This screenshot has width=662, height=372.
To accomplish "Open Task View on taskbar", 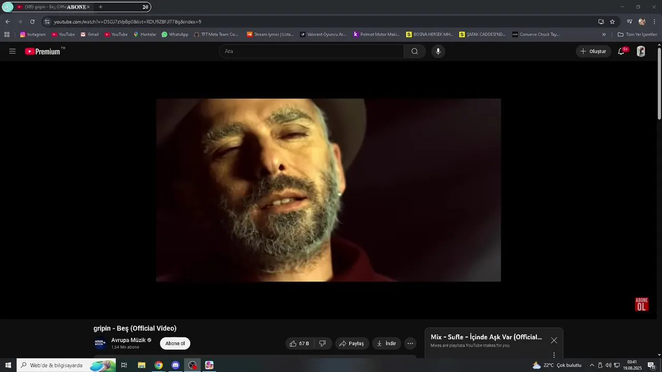I will (124, 365).
